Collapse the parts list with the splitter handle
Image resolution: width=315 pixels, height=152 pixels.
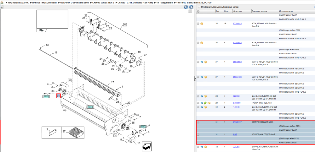(195, 79)
